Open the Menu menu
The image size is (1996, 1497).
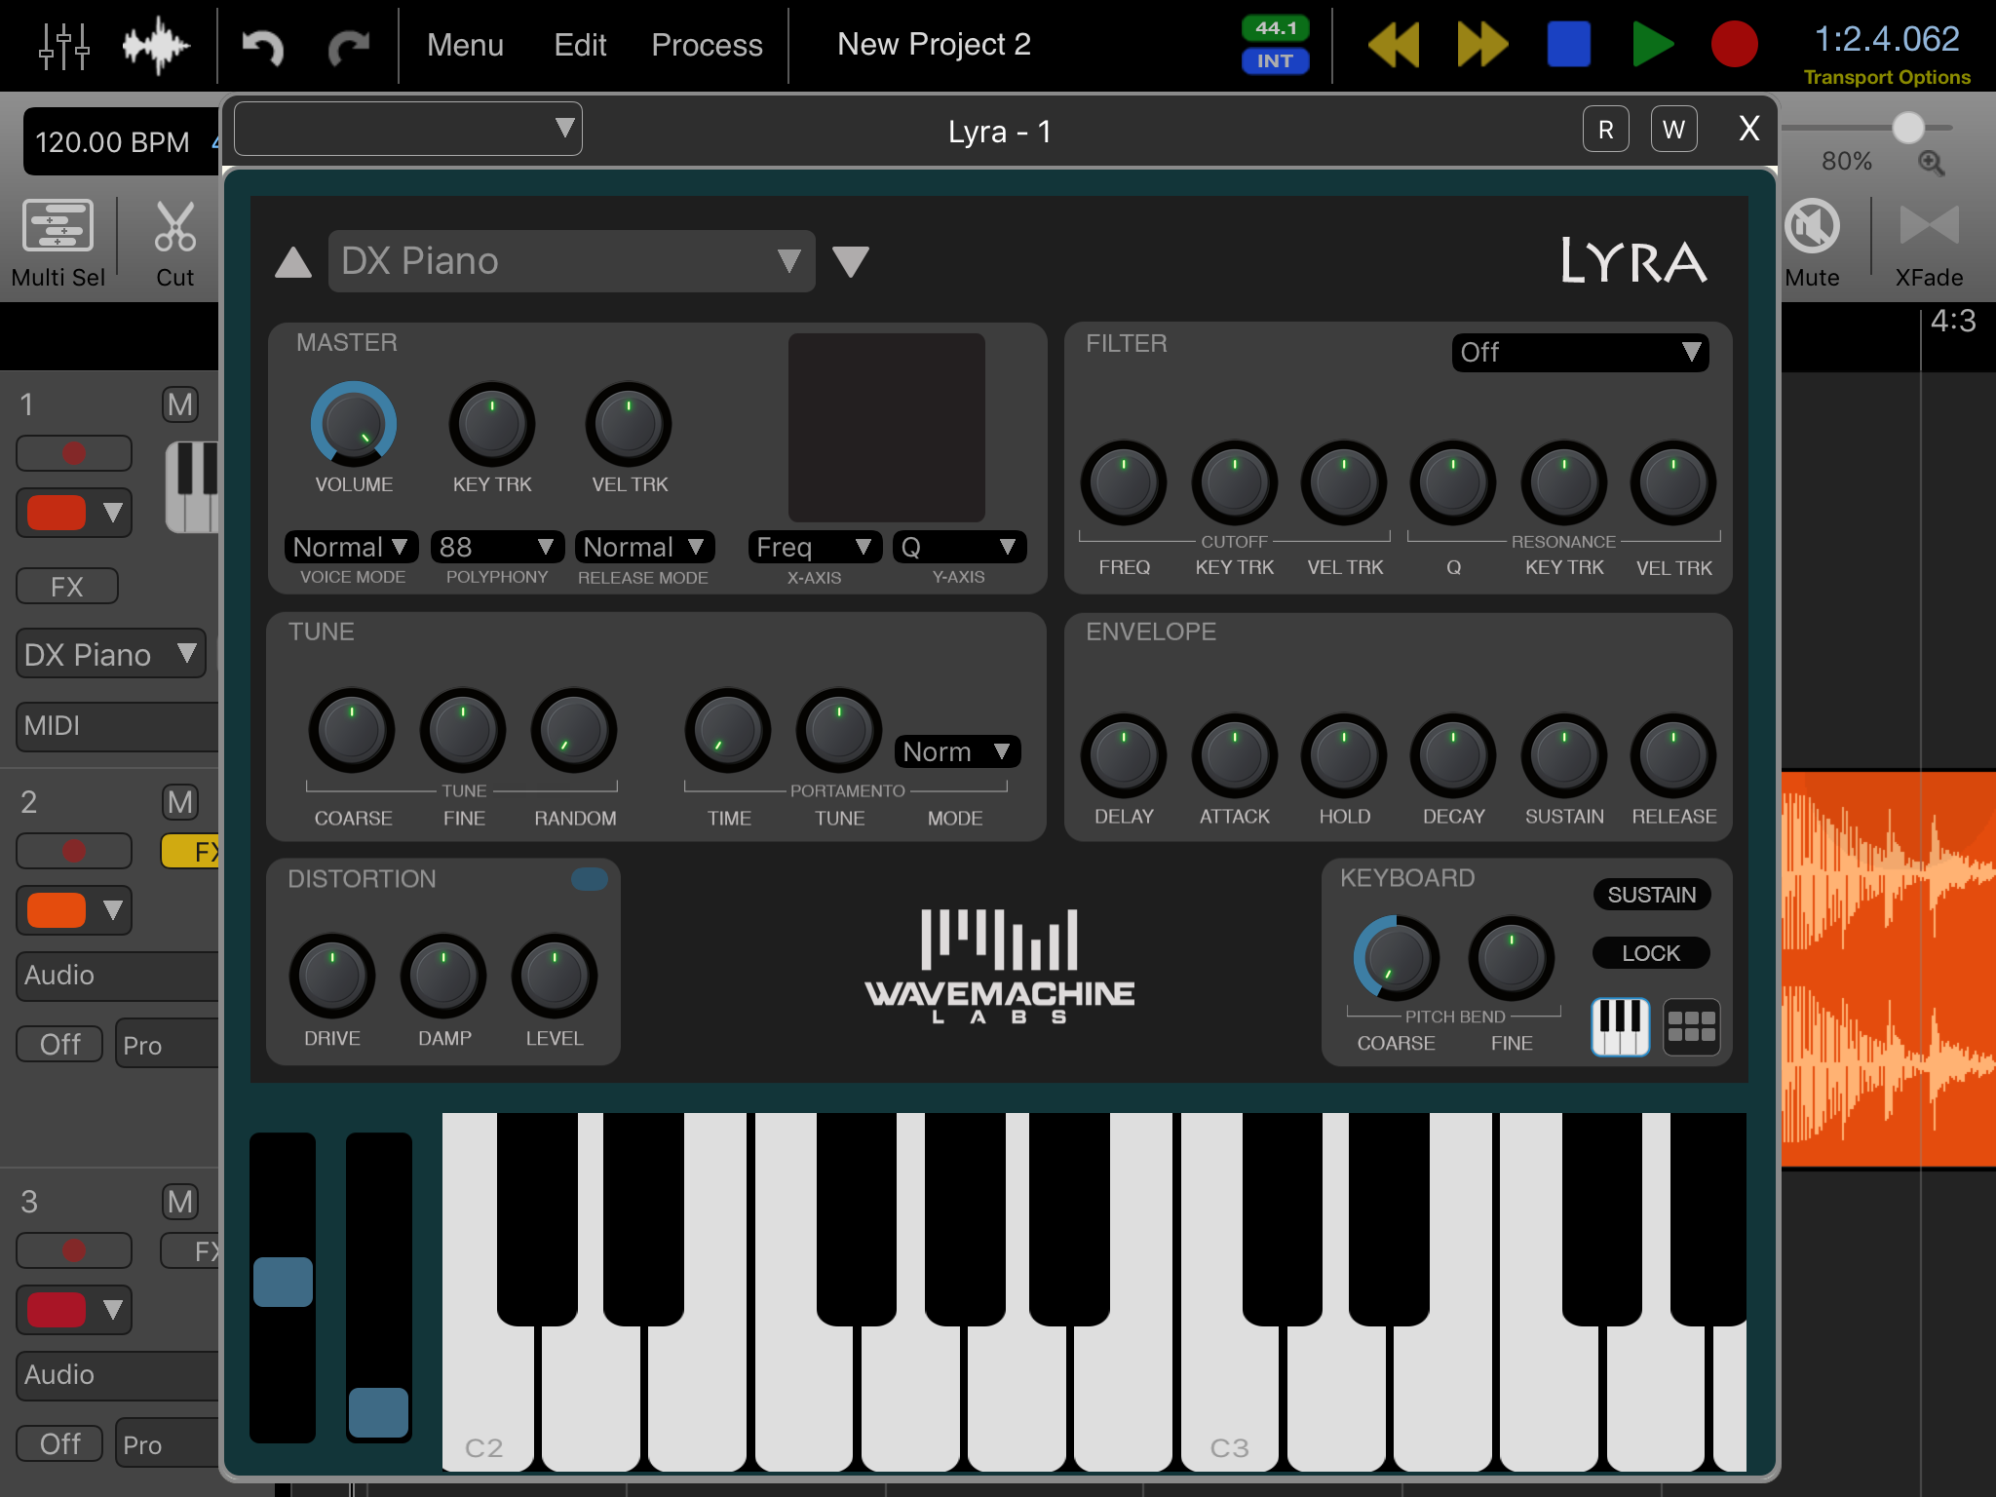(x=465, y=45)
